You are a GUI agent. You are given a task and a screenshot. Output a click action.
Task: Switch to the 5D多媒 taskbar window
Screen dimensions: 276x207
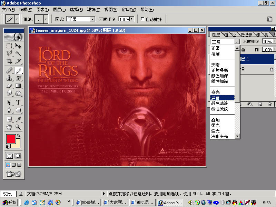click(88, 203)
